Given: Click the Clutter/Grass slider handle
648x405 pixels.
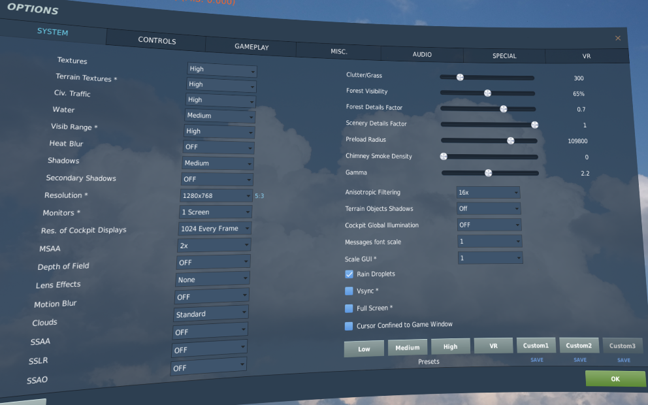Looking at the screenshot, I should pos(460,77).
